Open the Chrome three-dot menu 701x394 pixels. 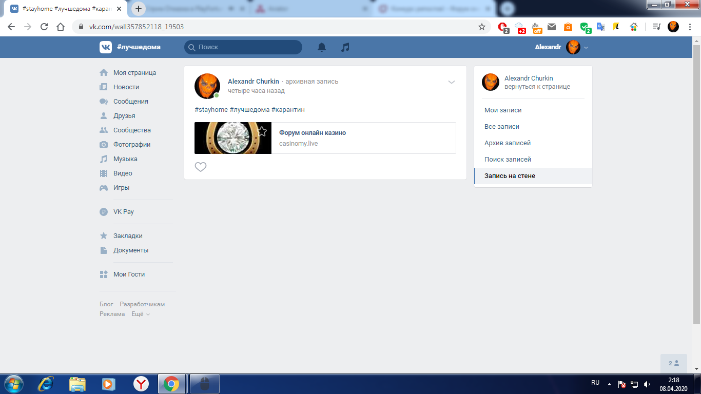(x=690, y=27)
